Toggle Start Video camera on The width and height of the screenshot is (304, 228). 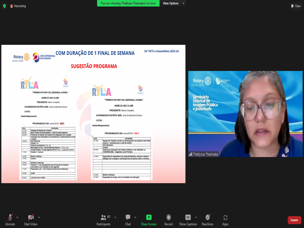click(31, 220)
